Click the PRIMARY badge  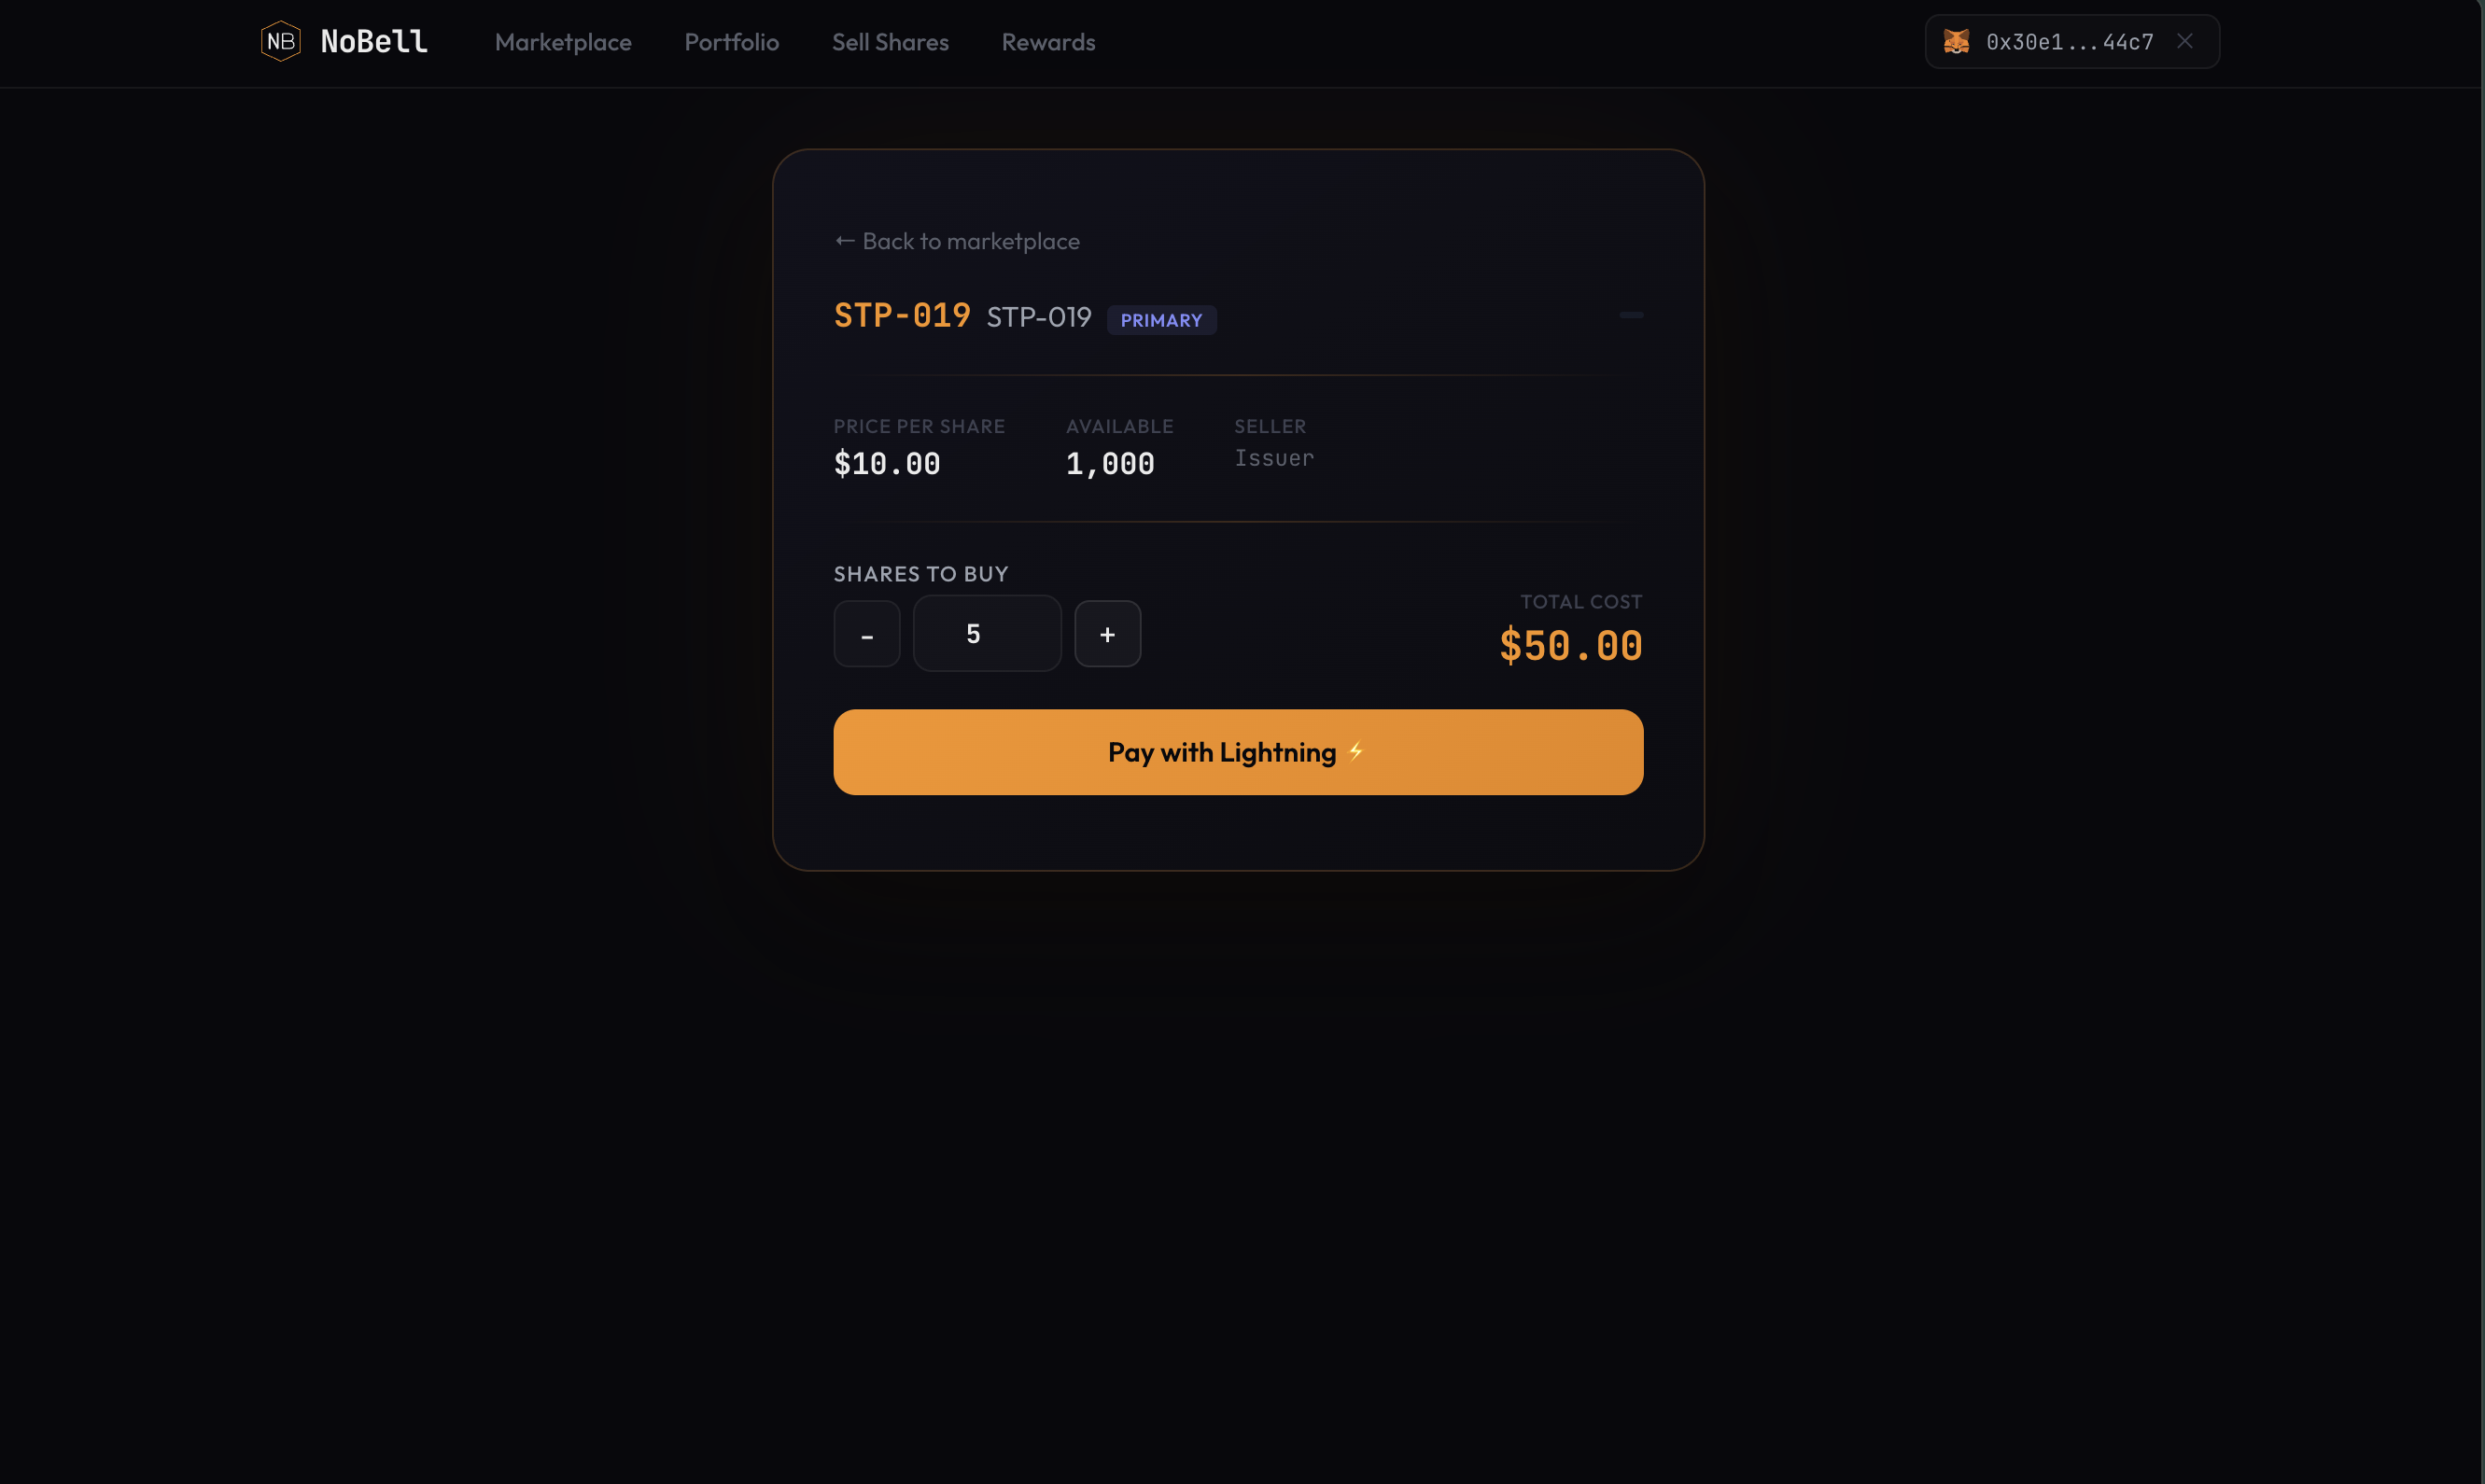click(x=1161, y=320)
